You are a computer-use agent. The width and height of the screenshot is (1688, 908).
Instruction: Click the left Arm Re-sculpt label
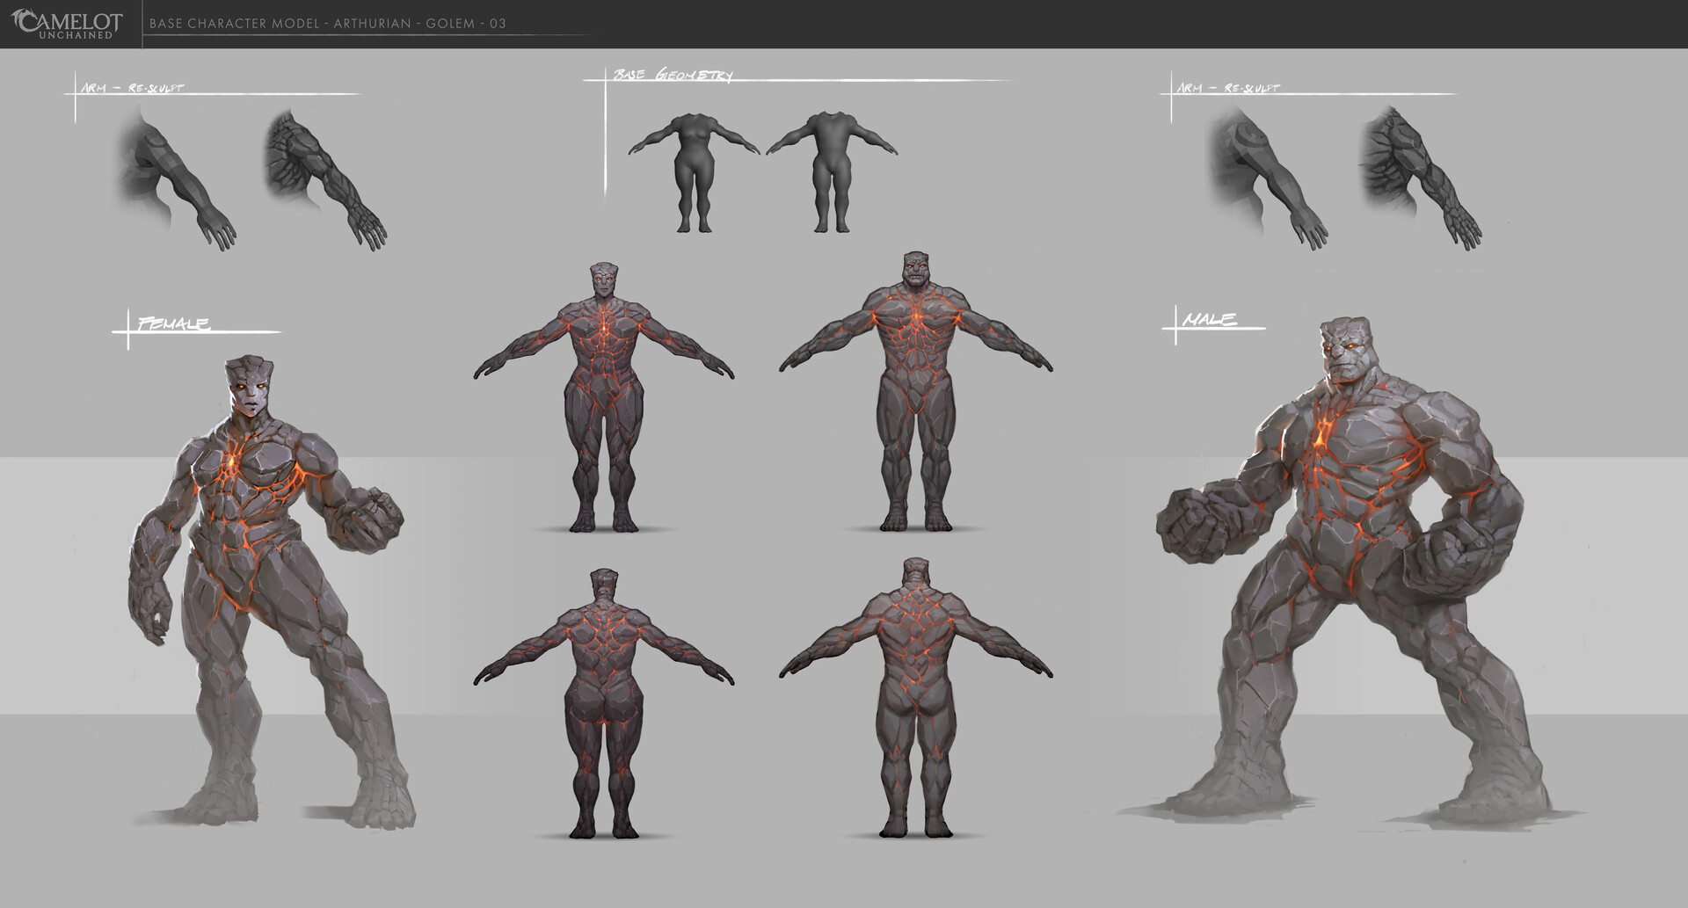tap(132, 88)
